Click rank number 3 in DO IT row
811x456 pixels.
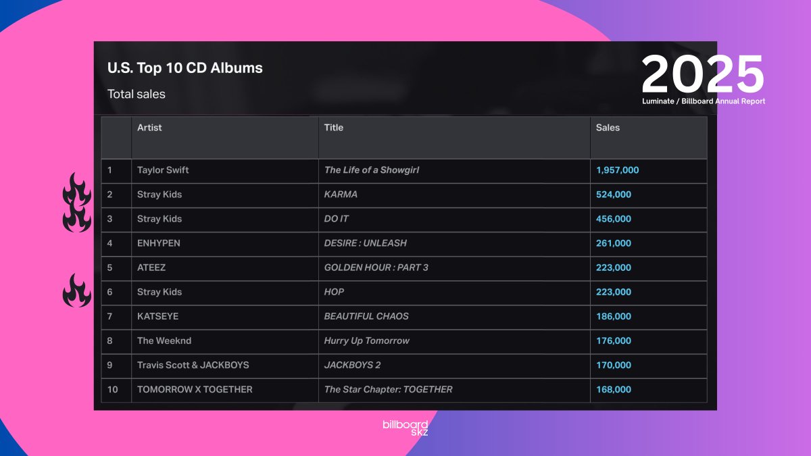110,219
